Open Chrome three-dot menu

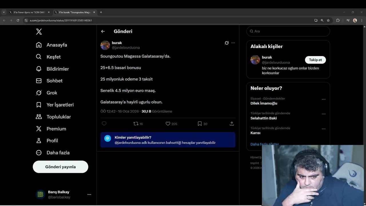click(x=362, y=20)
